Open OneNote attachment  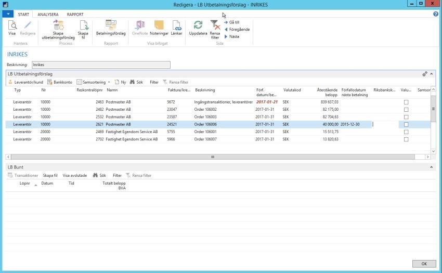(x=140, y=28)
